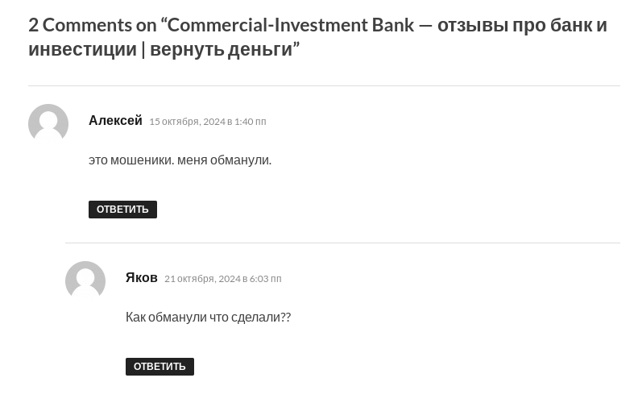Click Яков's gray avatar icon
638x407 pixels.
click(x=85, y=281)
